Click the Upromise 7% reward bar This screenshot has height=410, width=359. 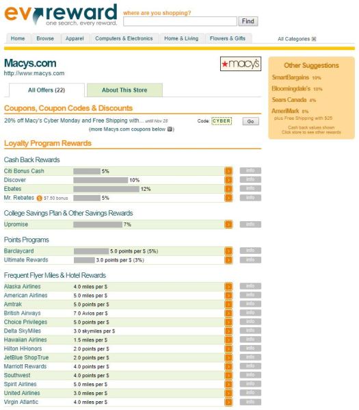pyautogui.click(x=98, y=225)
